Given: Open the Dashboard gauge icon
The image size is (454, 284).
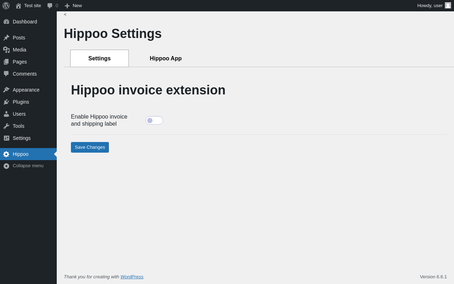Looking at the screenshot, I should pyautogui.click(x=6, y=22).
